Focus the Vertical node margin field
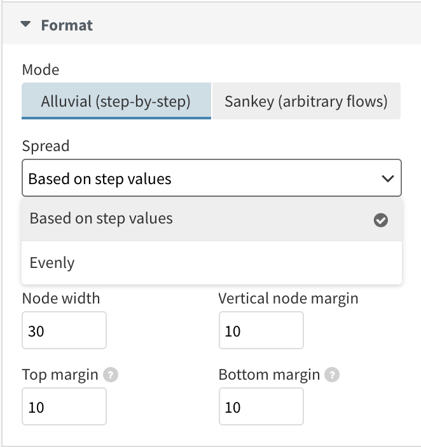This screenshot has height=447, width=421. point(261,330)
